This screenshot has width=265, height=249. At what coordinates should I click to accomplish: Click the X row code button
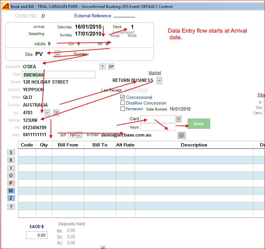point(11,160)
